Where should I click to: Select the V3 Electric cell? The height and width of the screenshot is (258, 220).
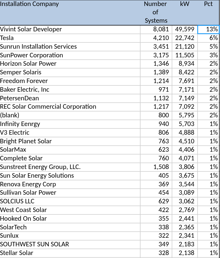(70, 133)
